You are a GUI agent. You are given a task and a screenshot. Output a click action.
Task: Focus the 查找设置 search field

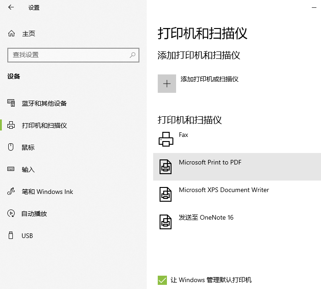73,55
